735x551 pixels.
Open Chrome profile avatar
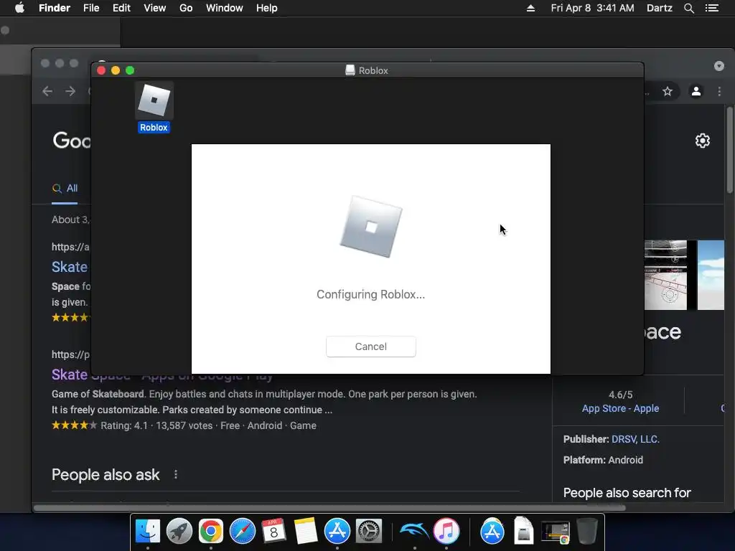coord(696,91)
